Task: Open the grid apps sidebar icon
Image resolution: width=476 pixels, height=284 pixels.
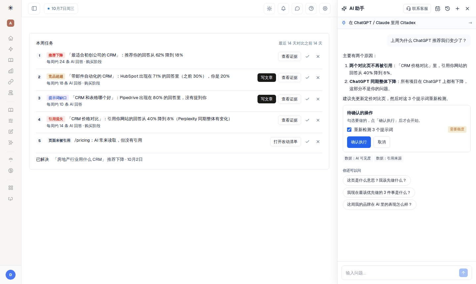Action: pyautogui.click(x=11, y=188)
